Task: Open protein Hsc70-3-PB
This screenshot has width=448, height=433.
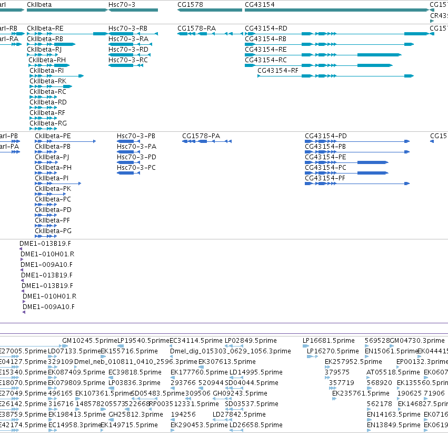Action: tap(136, 136)
